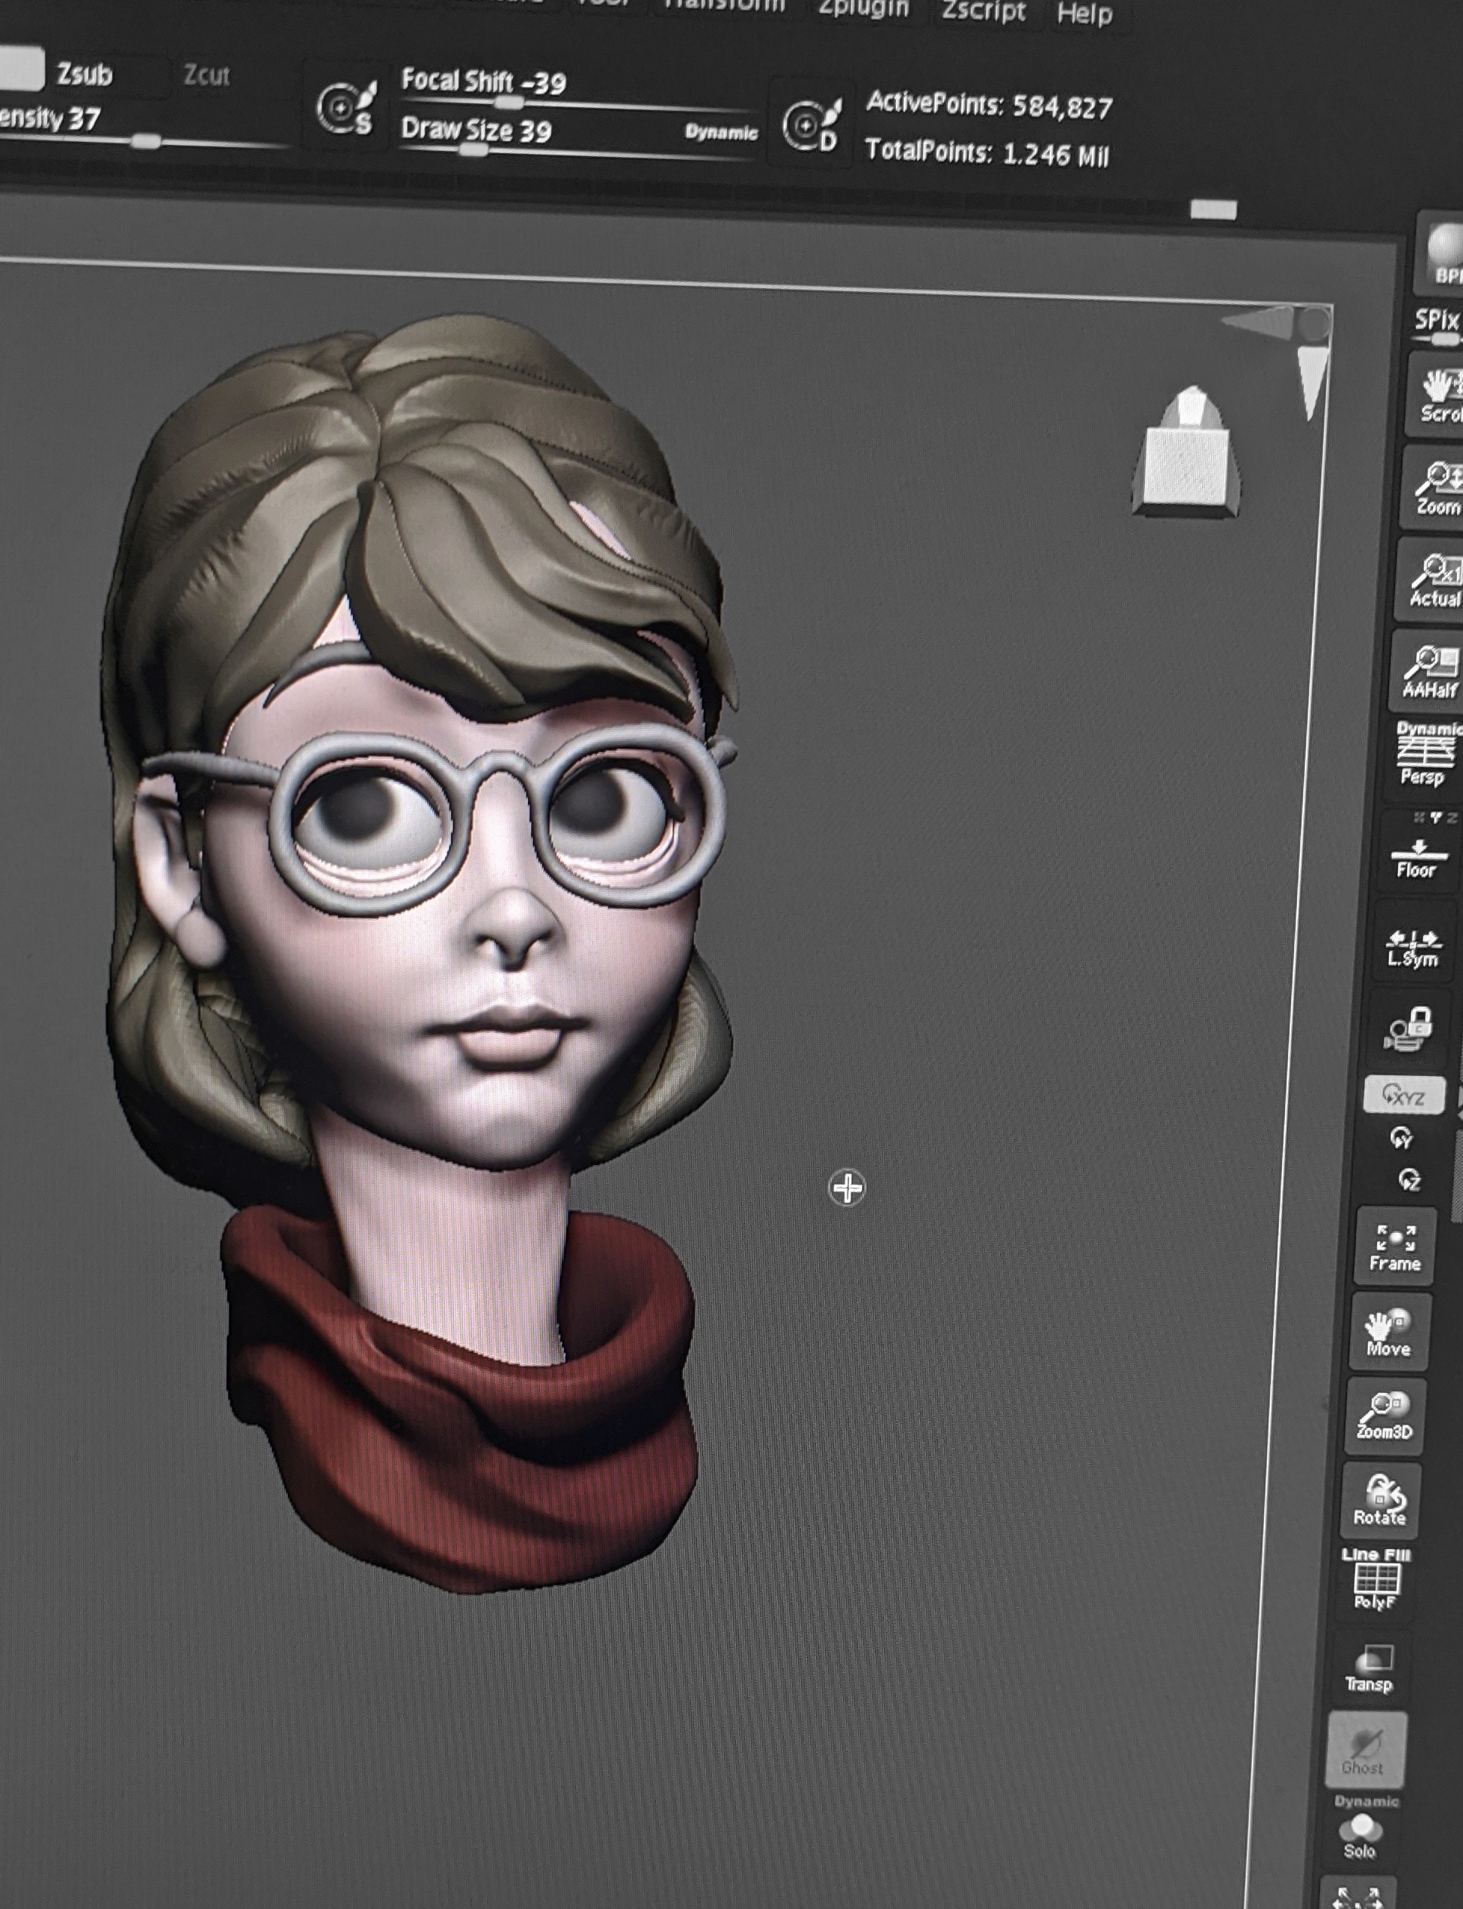Click the Scroll canvas icon
The image size is (1463, 1909).
coord(1438,396)
